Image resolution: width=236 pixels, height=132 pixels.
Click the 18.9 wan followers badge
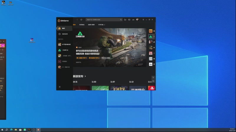click(106, 58)
